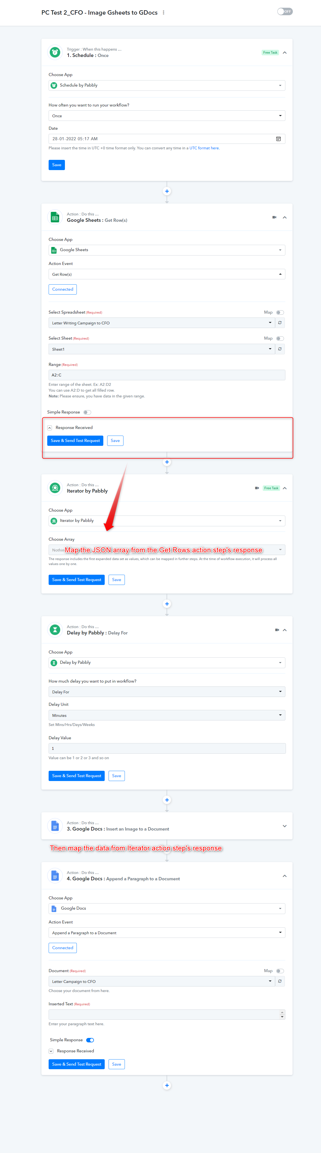Save the Iterator step
321x1153 pixels.
pos(117,580)
